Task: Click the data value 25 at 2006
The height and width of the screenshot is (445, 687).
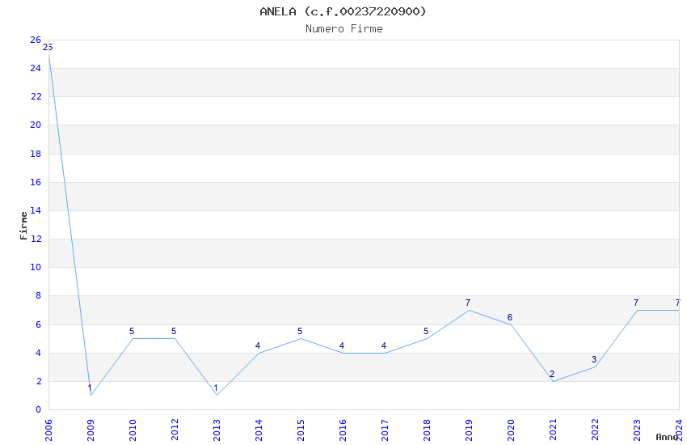Action: [48, 48]
